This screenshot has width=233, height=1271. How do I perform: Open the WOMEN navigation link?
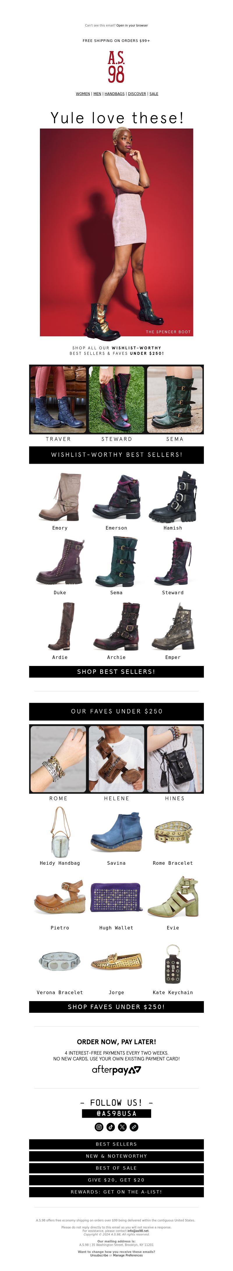(x=83, y=94)
